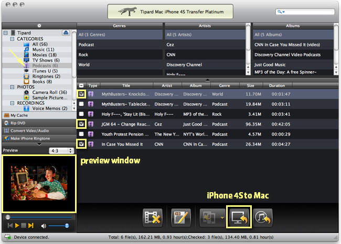Check the Youth Protest Pension row checkbox

(81, 134)
